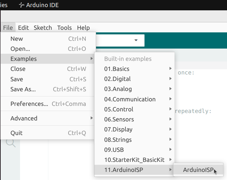Choose Open... from the File menu
The width and height of the screenshot is (227, 180).
pyautogui.click(x=48, y=49)
